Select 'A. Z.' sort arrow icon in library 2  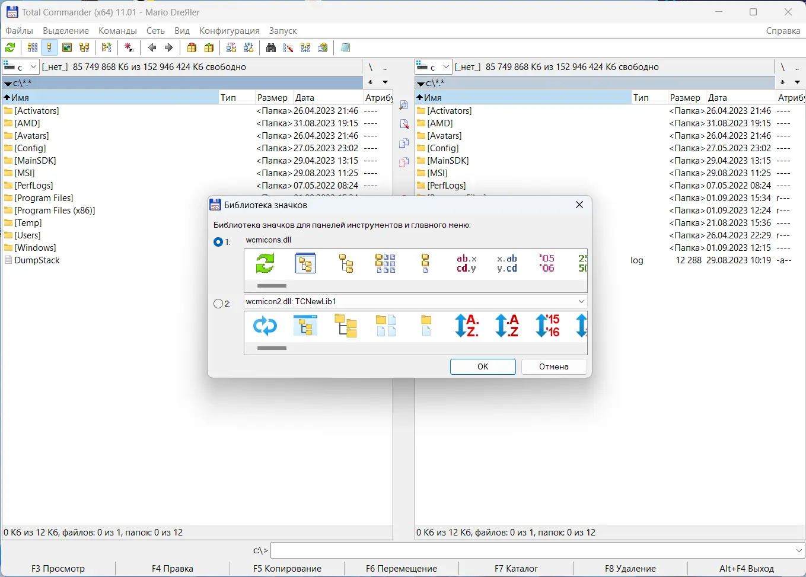tap(466, 326)
